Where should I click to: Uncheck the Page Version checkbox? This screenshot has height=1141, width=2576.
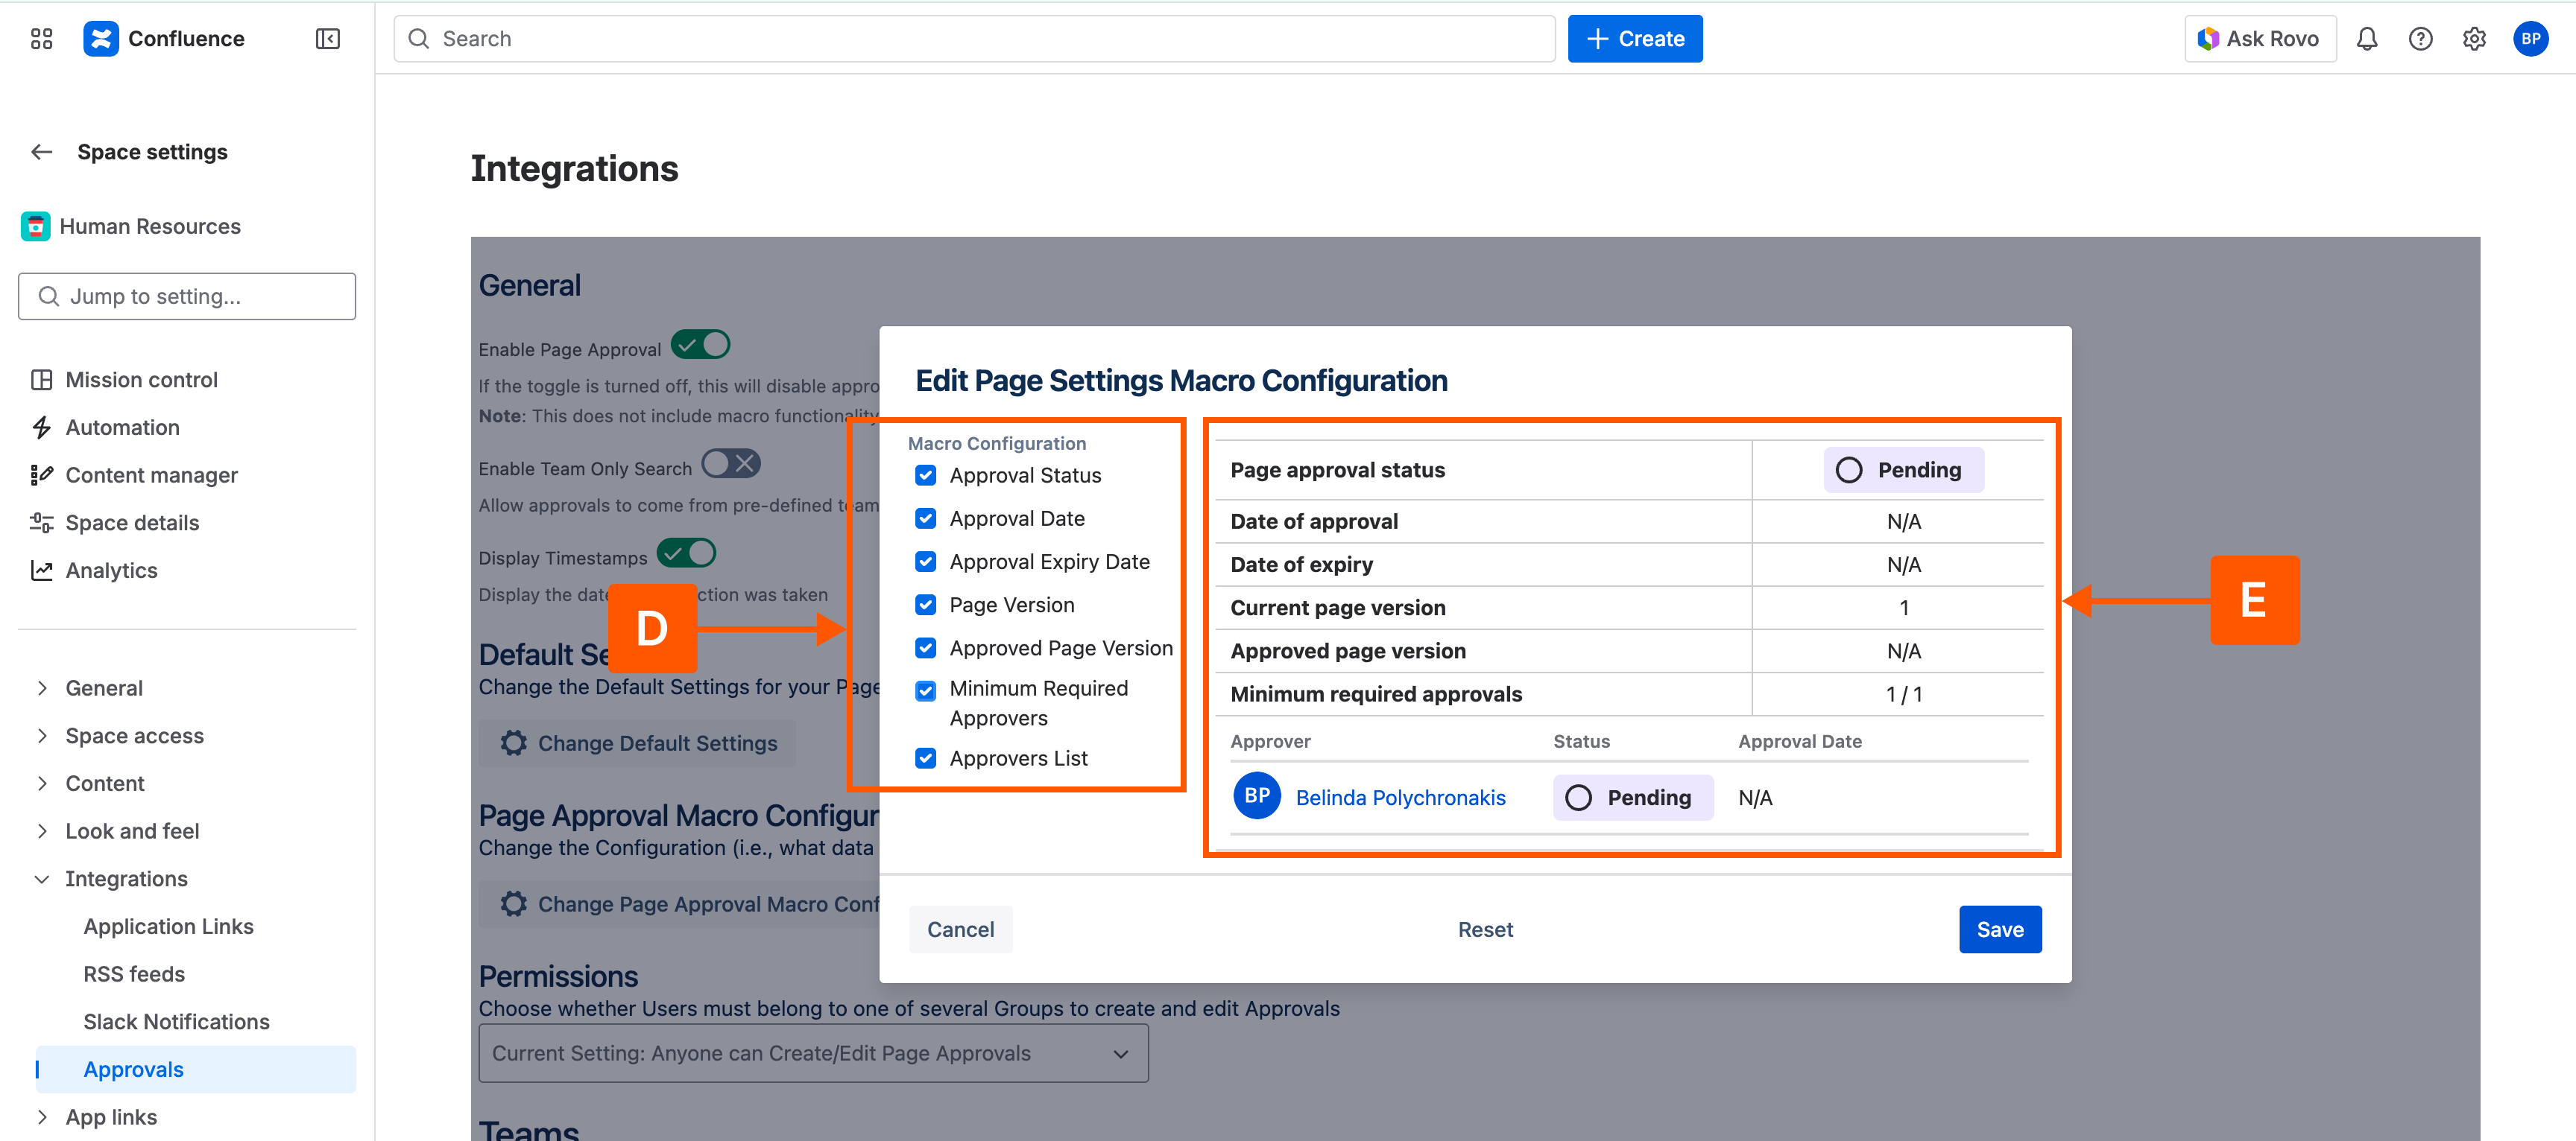(925, 606)
